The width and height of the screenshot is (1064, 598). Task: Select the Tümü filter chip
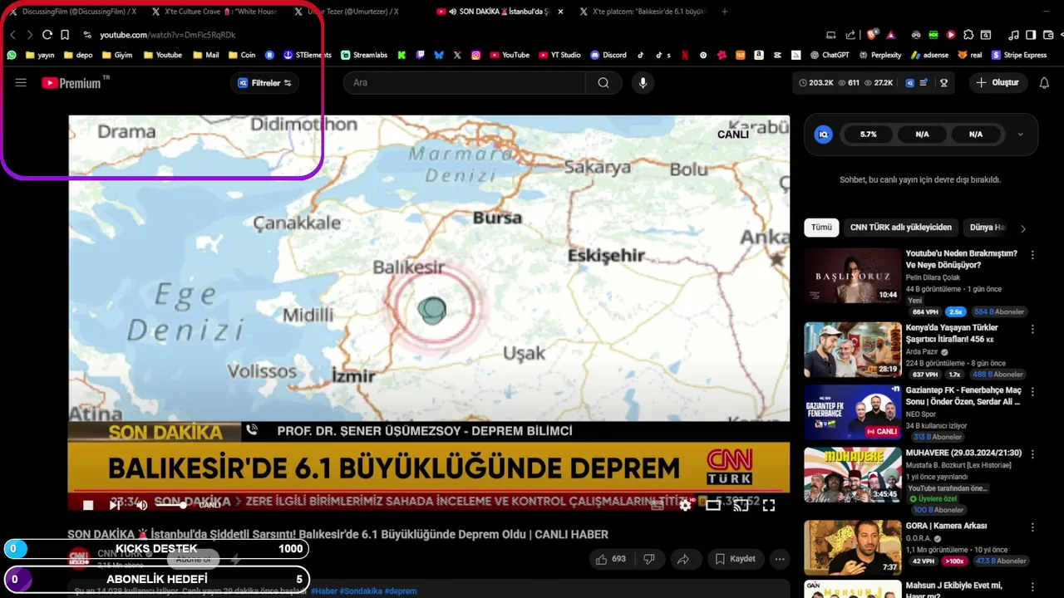(x=821, y=228)
